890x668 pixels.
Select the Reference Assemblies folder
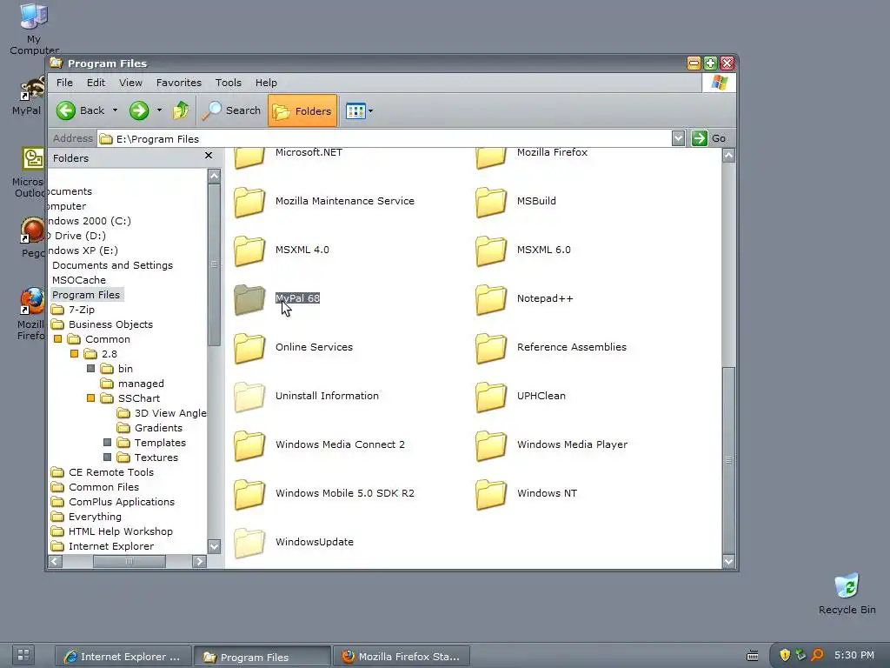[551, 348]
